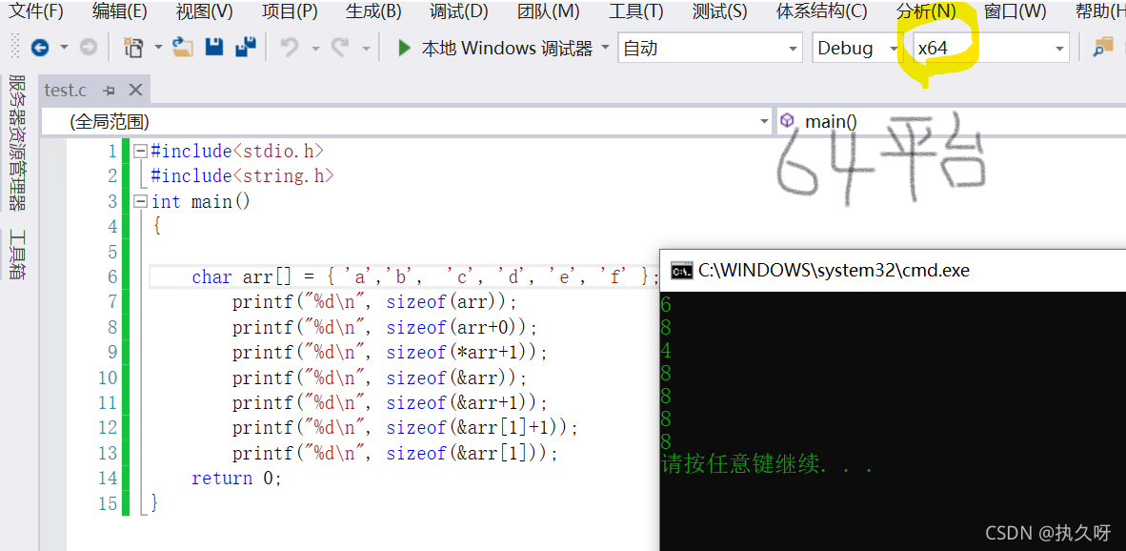The image size is (1126, 551).
Task: Click the sizeof(&arr) line 10
Action: point(379,378)
